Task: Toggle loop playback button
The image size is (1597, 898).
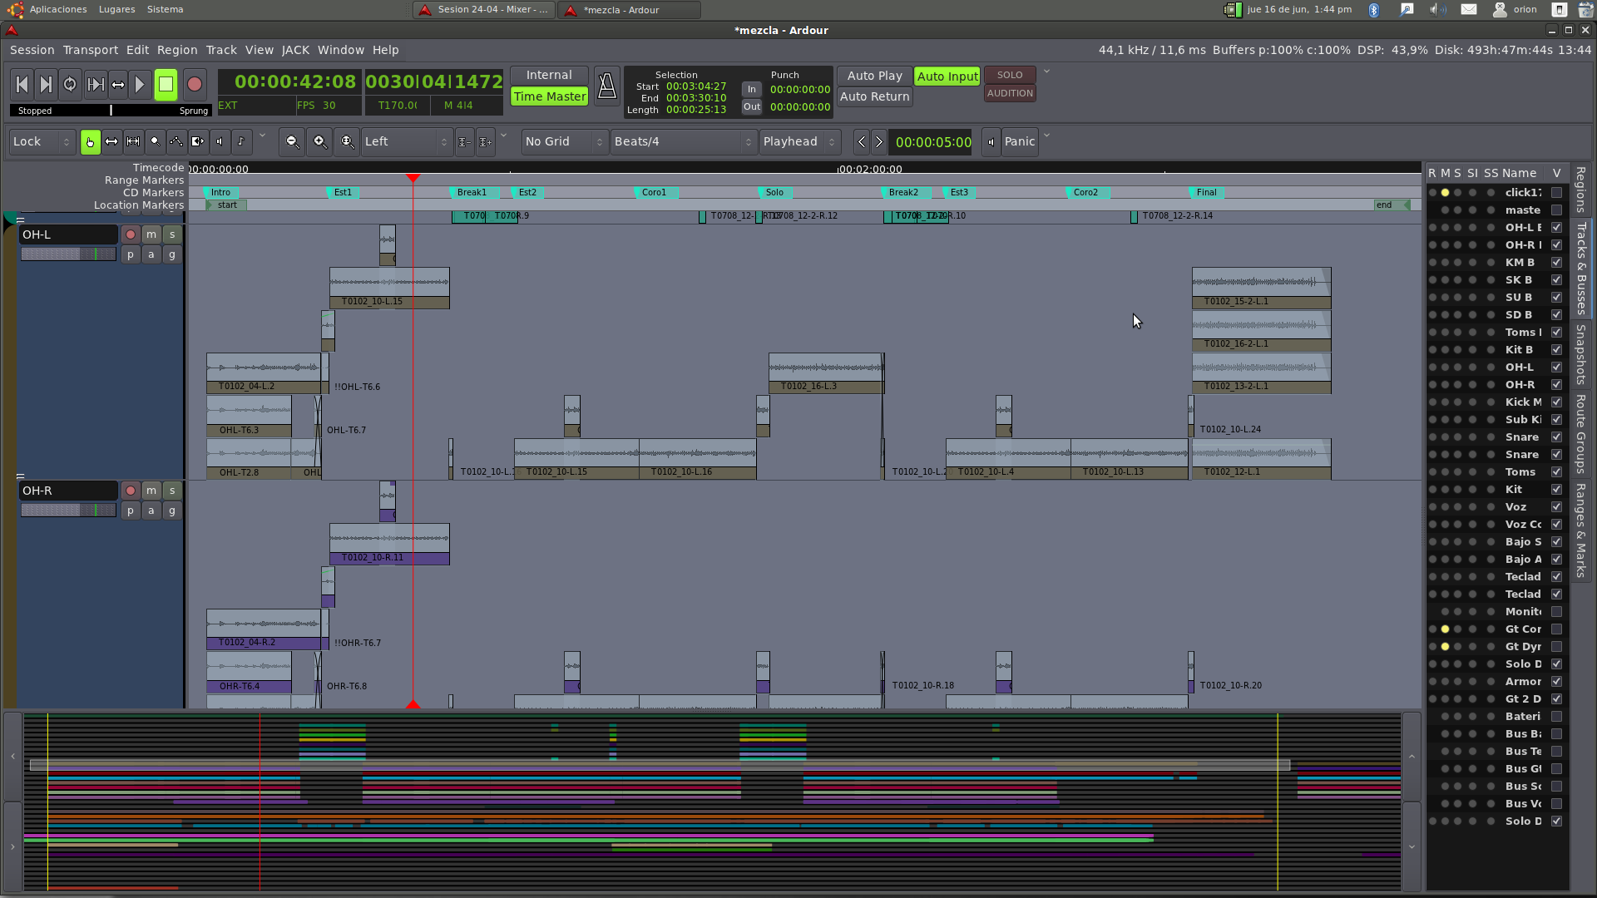Action: [x=70, y=84]
